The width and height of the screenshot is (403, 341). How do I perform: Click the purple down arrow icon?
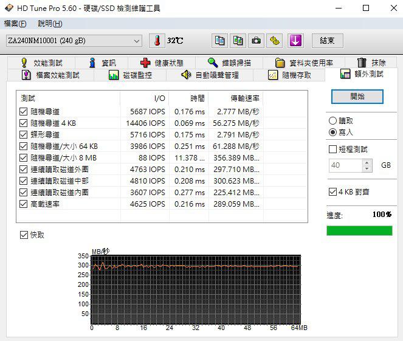[x=295, y=41]
